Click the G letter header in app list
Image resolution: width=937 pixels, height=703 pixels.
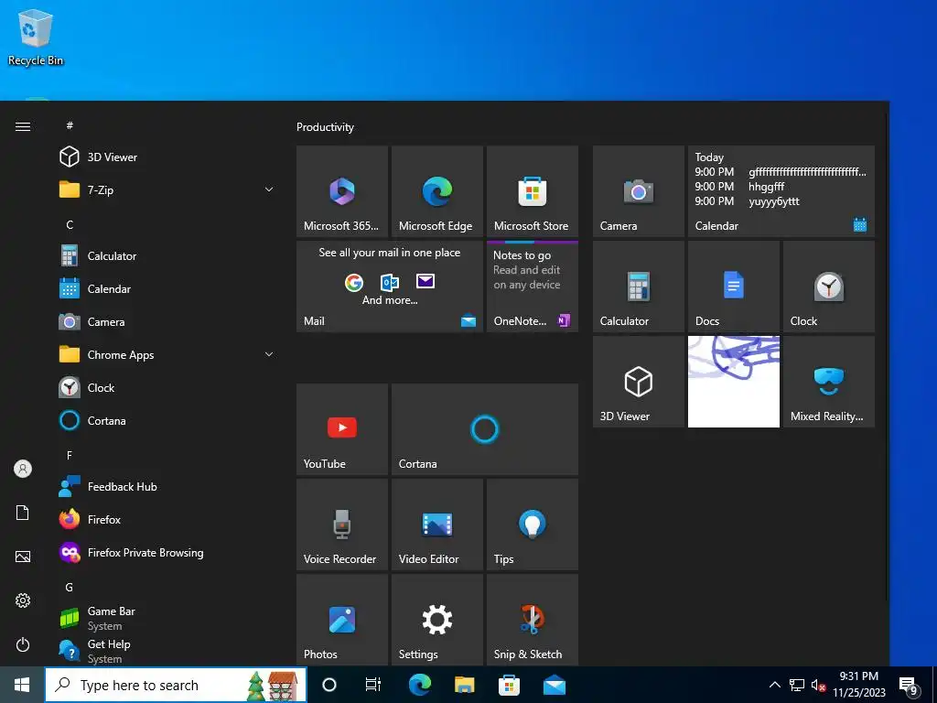(x=70, y=587)
